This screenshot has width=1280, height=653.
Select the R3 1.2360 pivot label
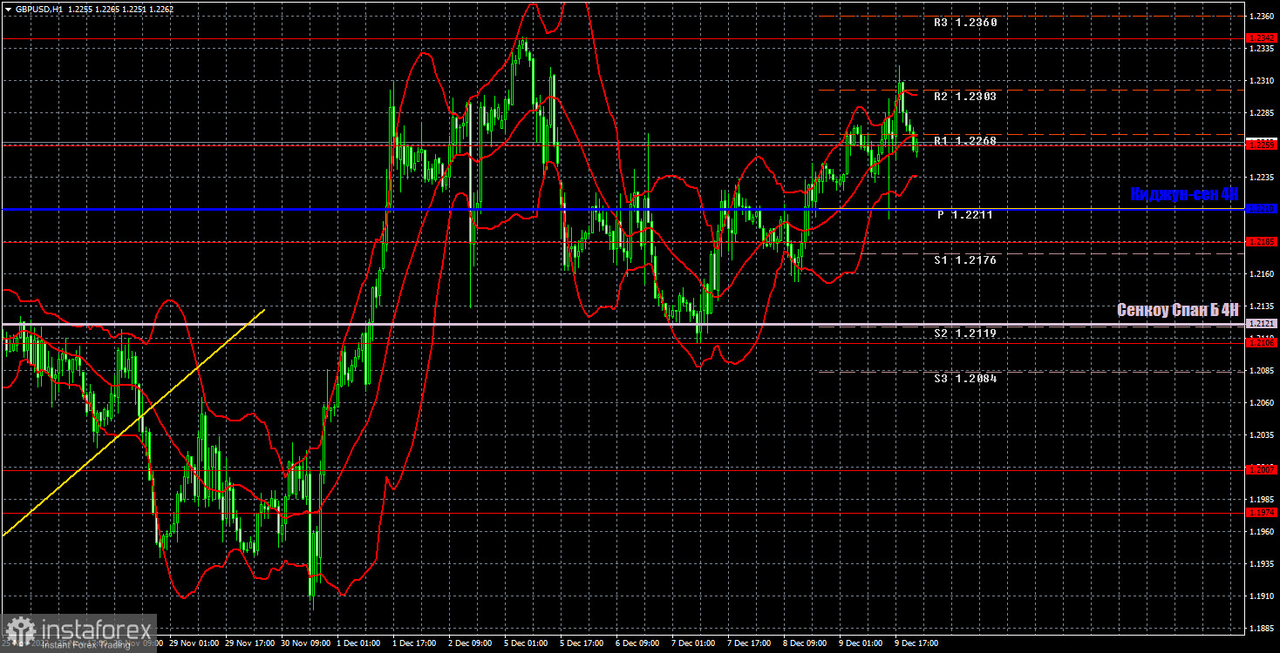[x=965, y=23]
